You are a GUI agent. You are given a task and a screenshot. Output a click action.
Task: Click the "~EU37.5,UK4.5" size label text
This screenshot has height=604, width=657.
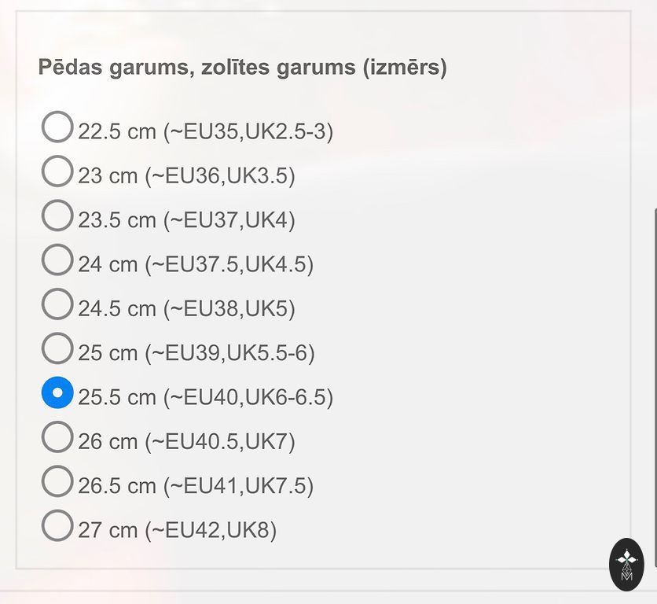[229, 264]
